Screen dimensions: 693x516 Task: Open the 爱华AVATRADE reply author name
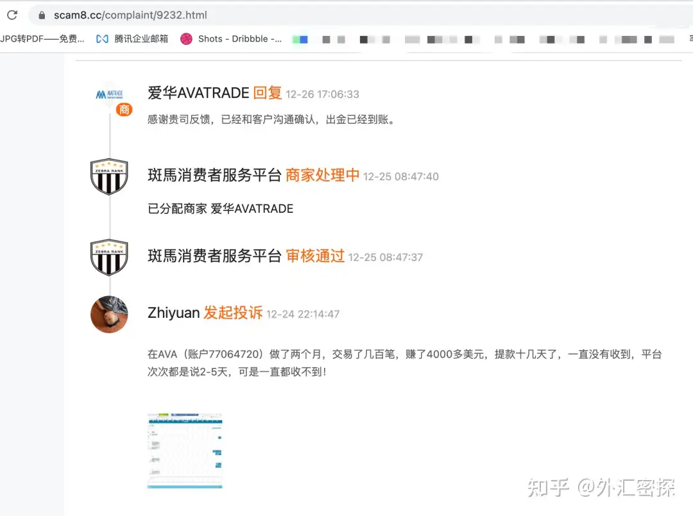(x=198, y=93)
